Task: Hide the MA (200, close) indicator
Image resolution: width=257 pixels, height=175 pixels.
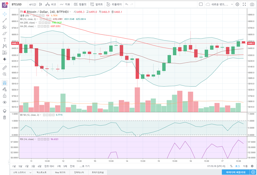Action: coord(40,23)
